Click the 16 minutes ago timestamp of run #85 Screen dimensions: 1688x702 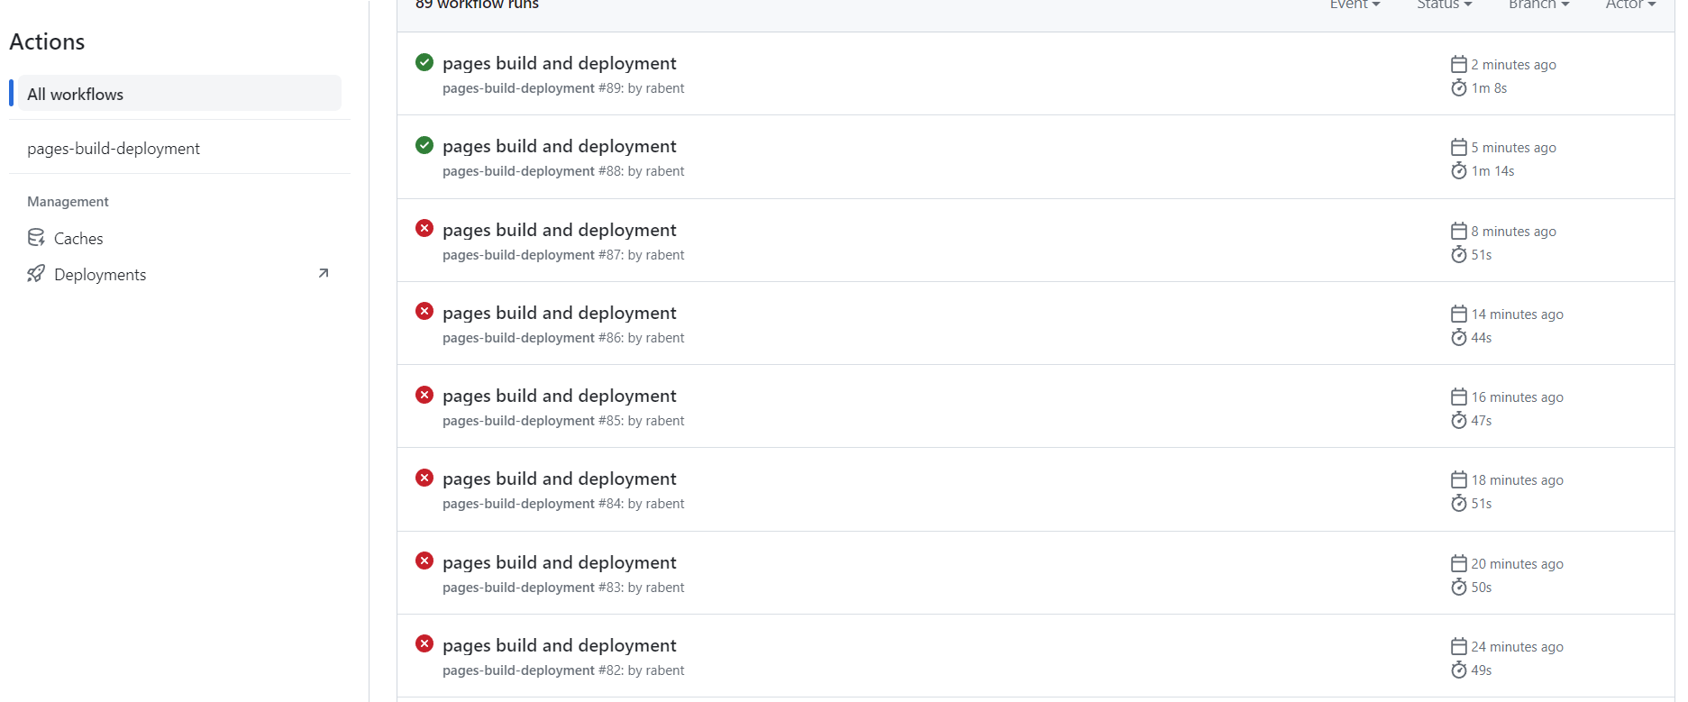[1517, 397]
